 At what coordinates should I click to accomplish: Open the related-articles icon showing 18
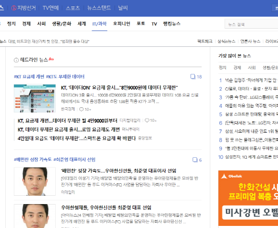click(x=193, y=77)
